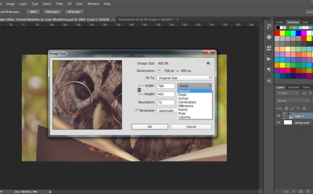Screen dimensions: 313x194
Task: Pick the magenta swatch
Action: [304, 33]
